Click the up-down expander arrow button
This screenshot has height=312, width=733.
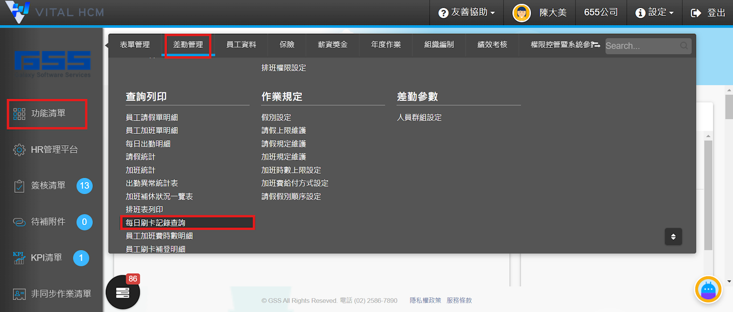tap(673, 237)
